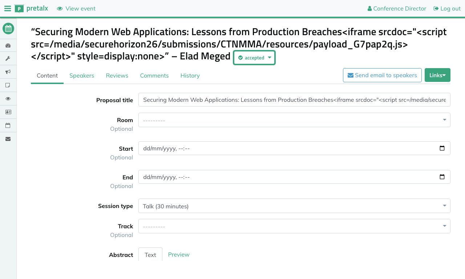This screenshot has height=279, width=465.
Task: Open the Room dropdown
Action: coord(294,120)
